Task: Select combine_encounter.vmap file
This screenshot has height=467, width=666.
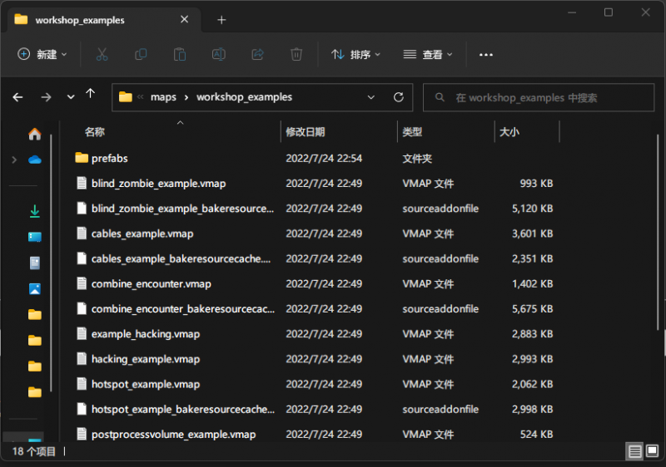Action: pos(152,284)
